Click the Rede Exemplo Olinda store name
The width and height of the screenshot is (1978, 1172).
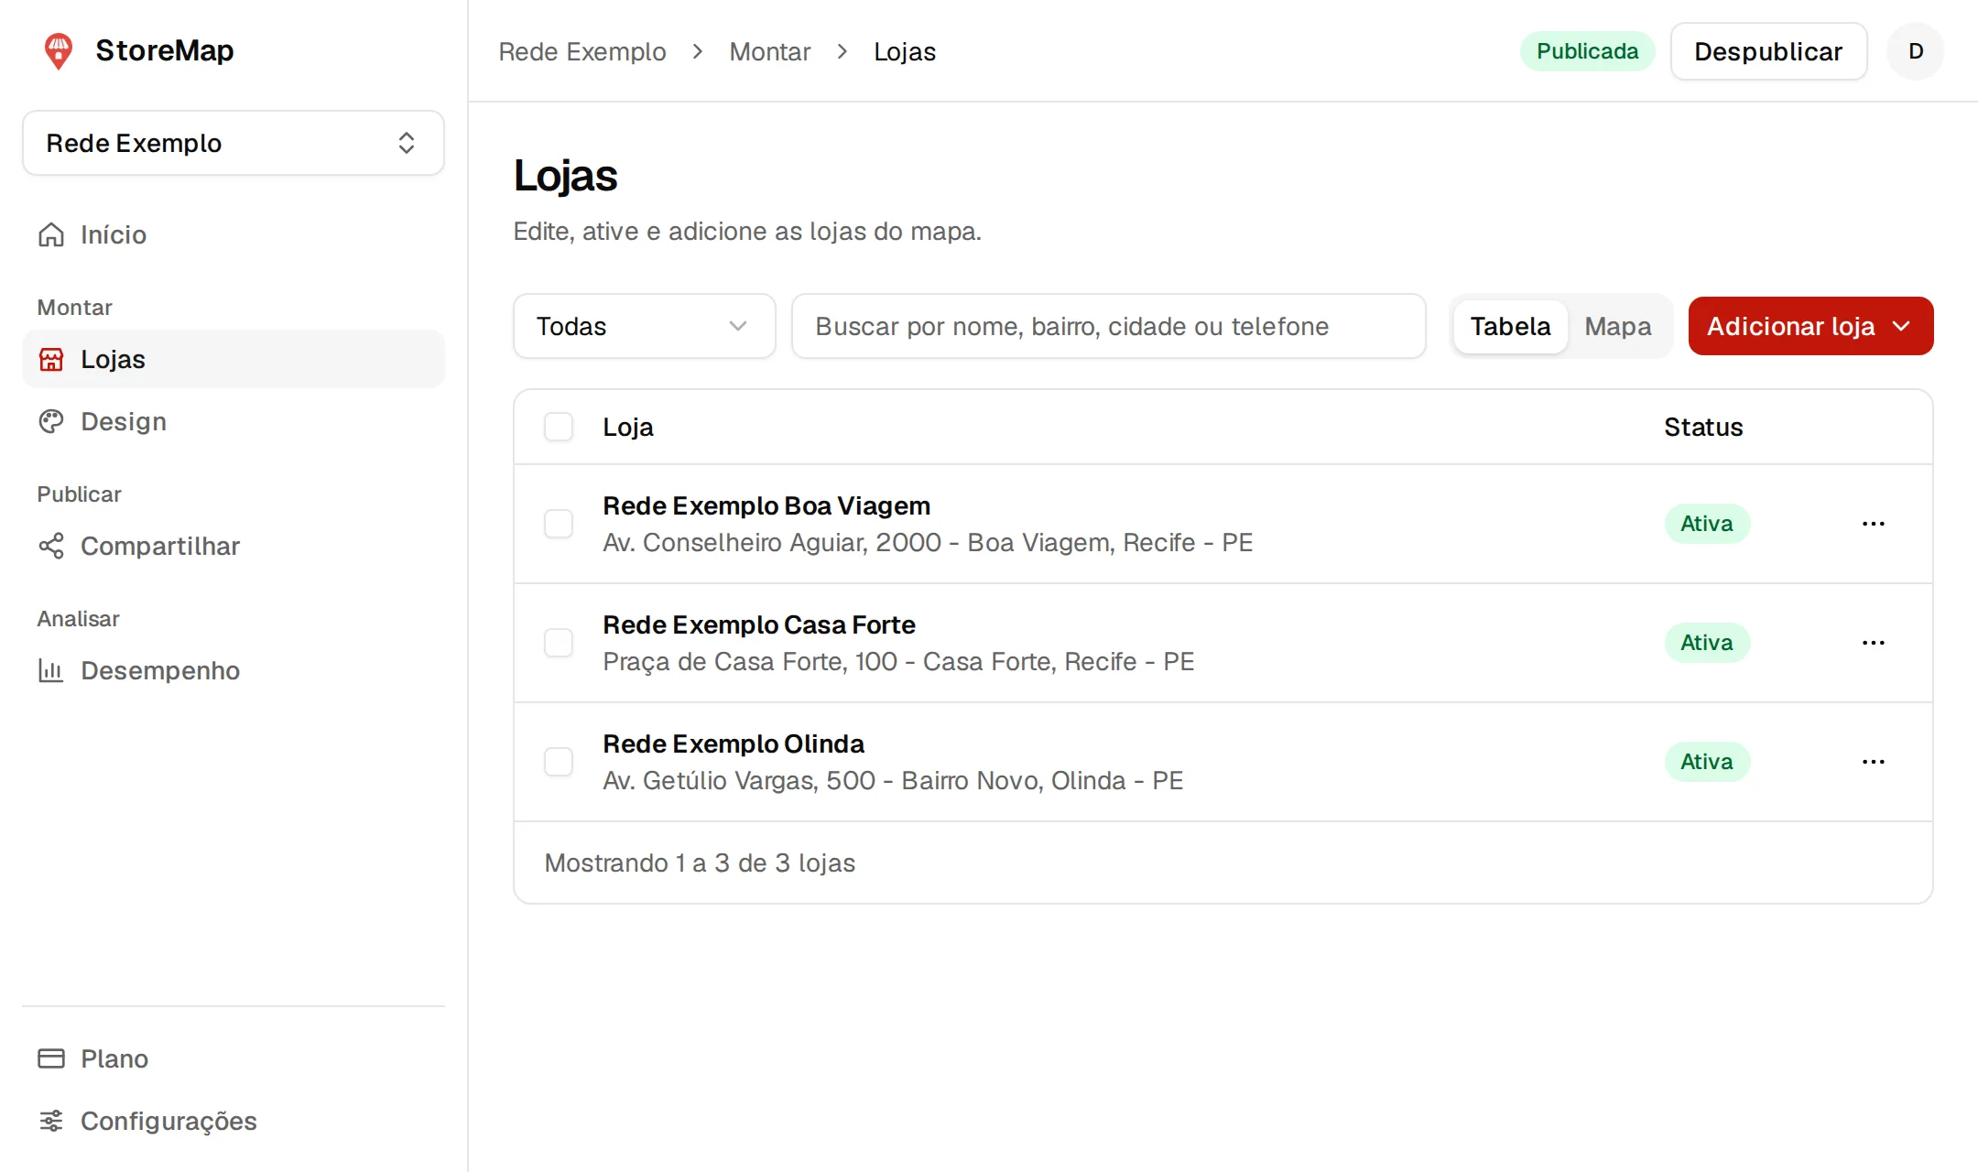coord(734,743)
